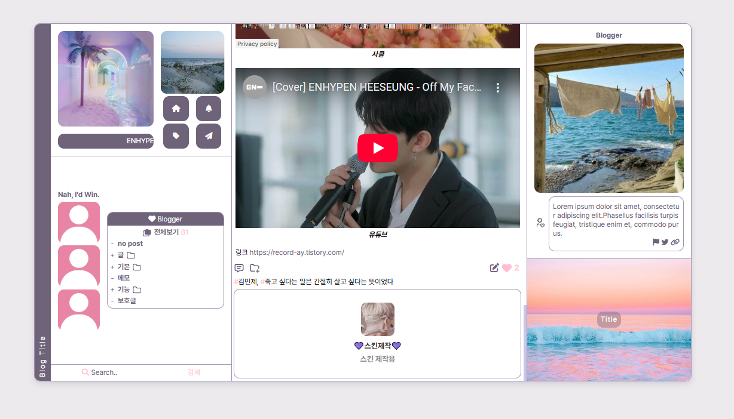
Task: Open the 스킨제작 author profile thumbnail
Action: [x=378, y=319]
